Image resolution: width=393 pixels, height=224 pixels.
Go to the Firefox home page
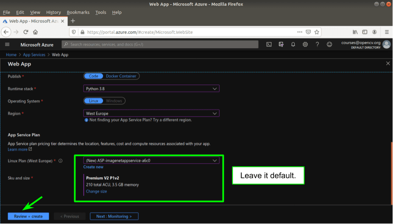click(x=35, y=32)
